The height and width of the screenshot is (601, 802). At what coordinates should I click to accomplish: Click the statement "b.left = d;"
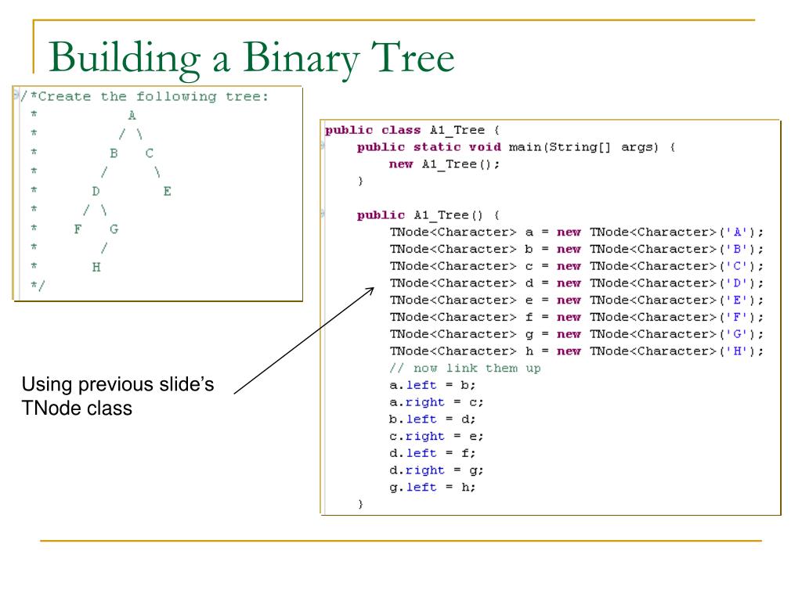pos(432,419)
